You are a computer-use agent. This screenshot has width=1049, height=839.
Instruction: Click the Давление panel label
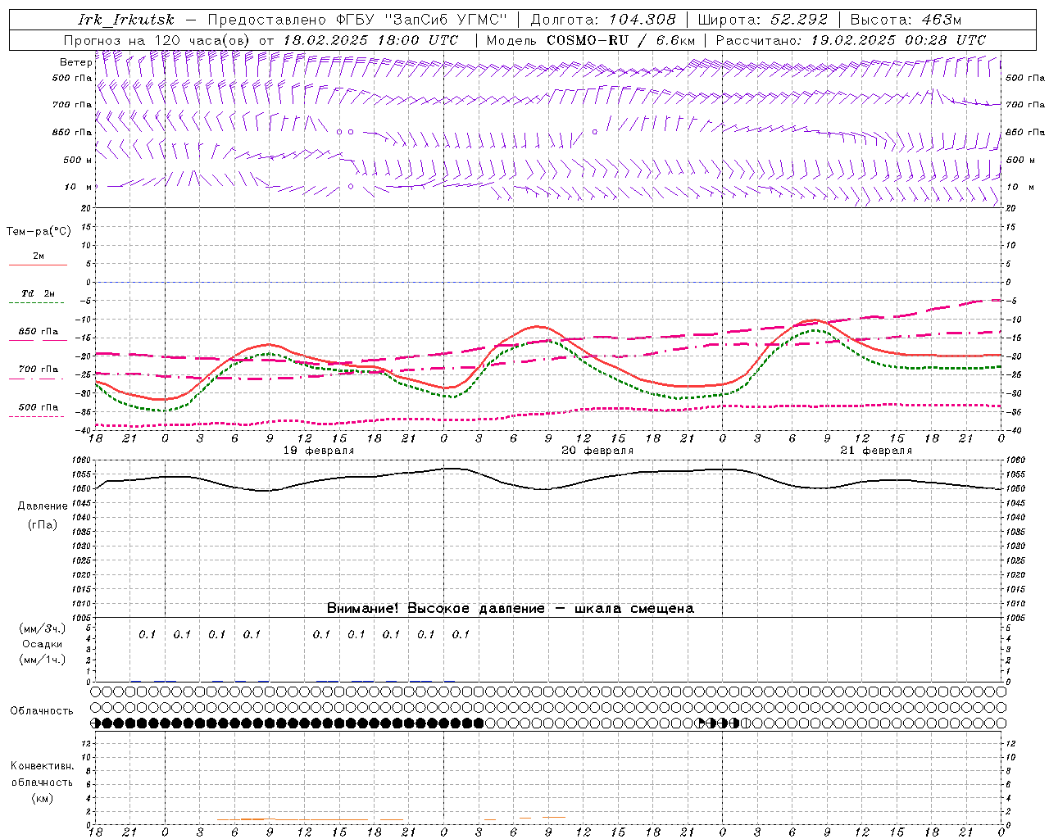click(43, 506)
